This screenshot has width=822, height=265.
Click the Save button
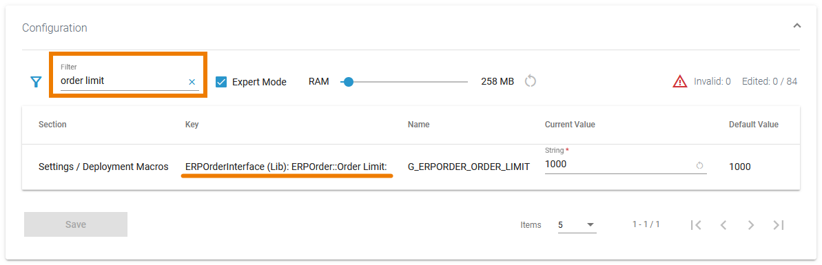pos(76,224)
